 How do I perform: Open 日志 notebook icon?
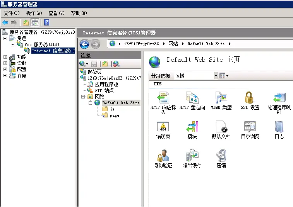tap(279, 127)
